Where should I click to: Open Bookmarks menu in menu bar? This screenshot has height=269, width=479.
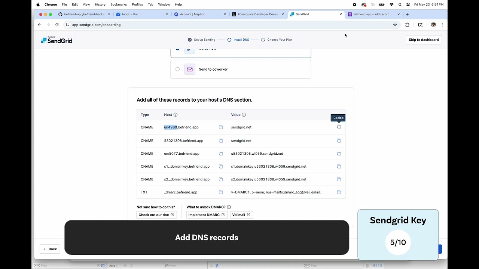pyautogui.click(x=119, y=4)
